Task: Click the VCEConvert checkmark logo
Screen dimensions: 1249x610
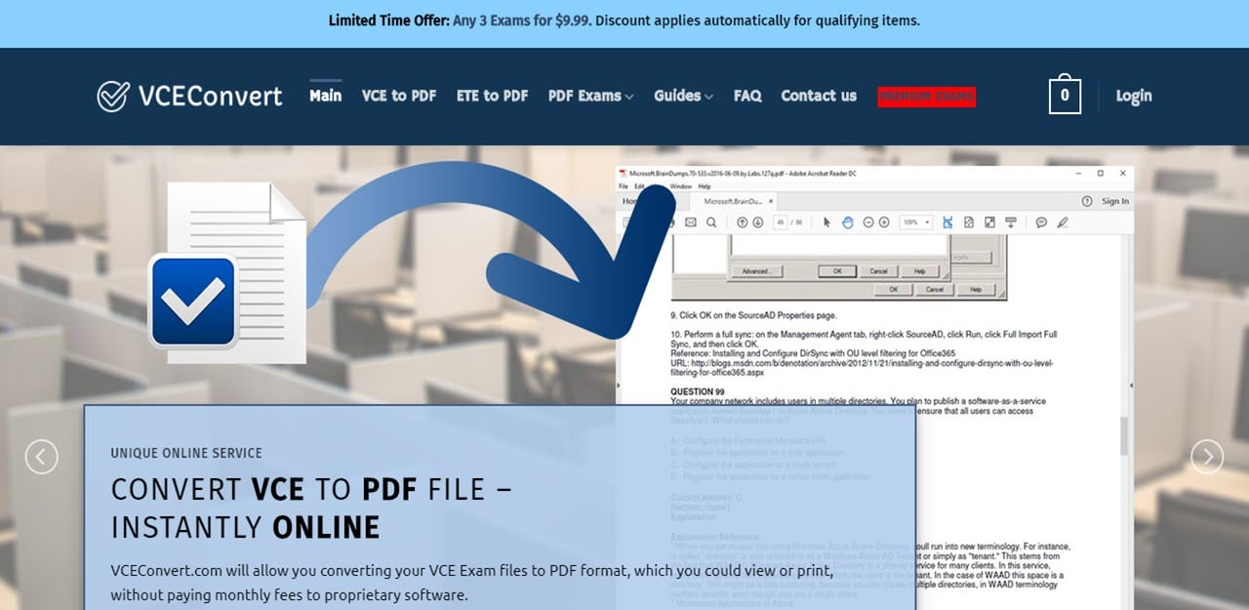Action: (x=113, y=96)
